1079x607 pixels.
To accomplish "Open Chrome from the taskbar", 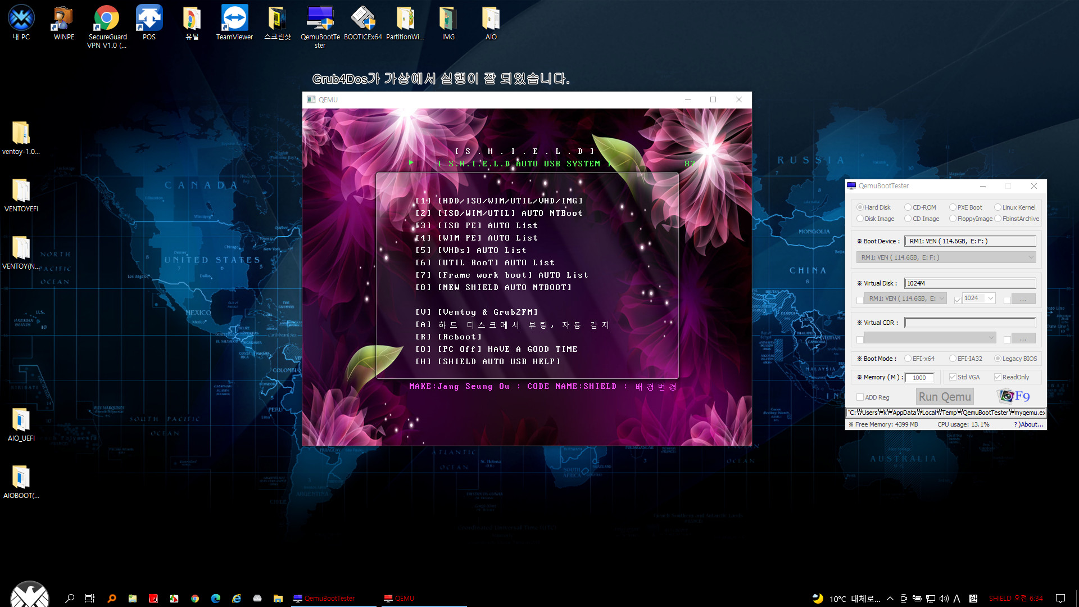I will (x=195, y=599).
